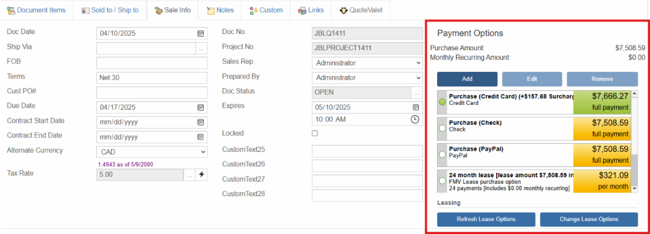Switch to the Document Items tab
Viewport: 650px width, 234px height.
(x=36, y=10)
